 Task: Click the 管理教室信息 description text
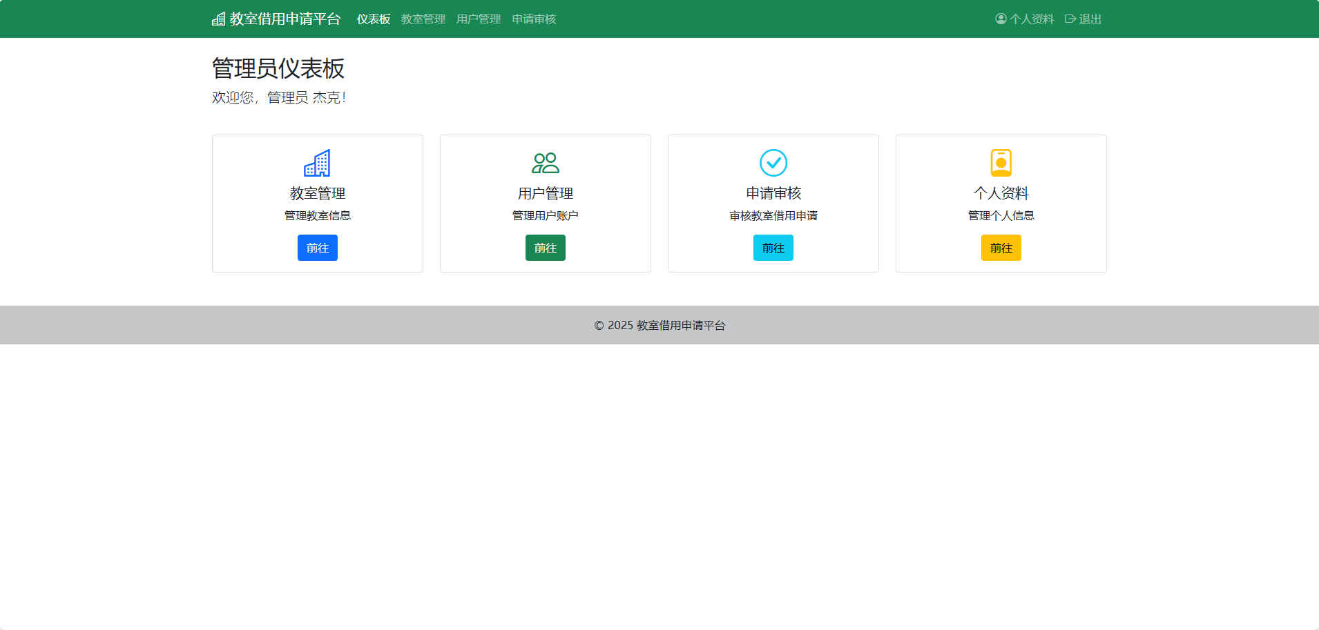pyautogui.click(x=318, y=215)
